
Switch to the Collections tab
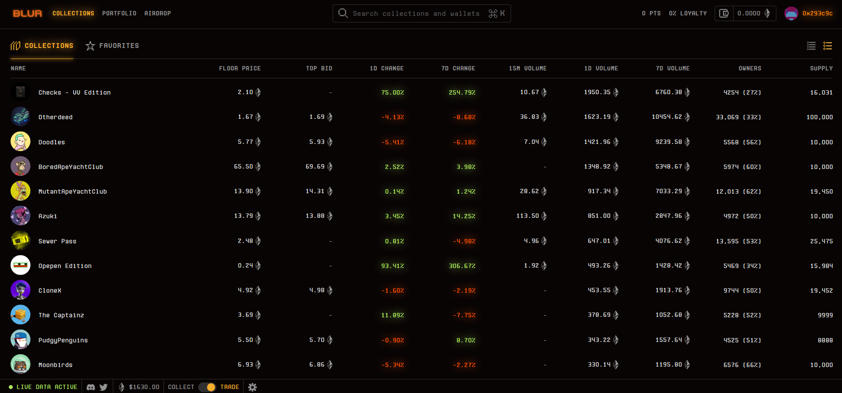42,46
